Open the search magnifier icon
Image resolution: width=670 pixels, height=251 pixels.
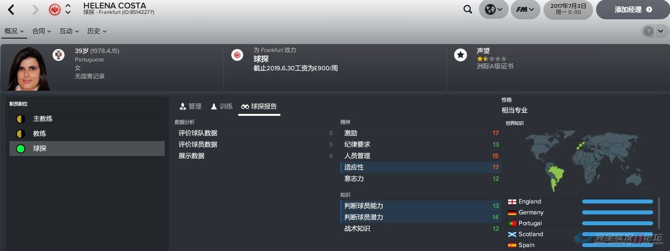(x=468, y=9)
